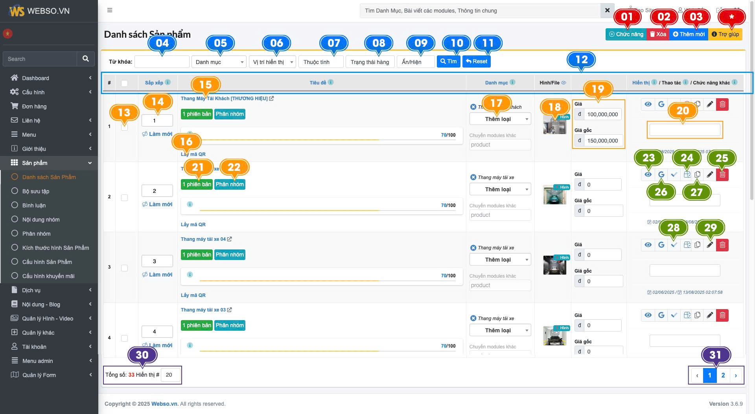This screenshot has height=414, width=755.
Task: Toggle sidebar with the hamburger menu icon
Action: tap(110, 10)
